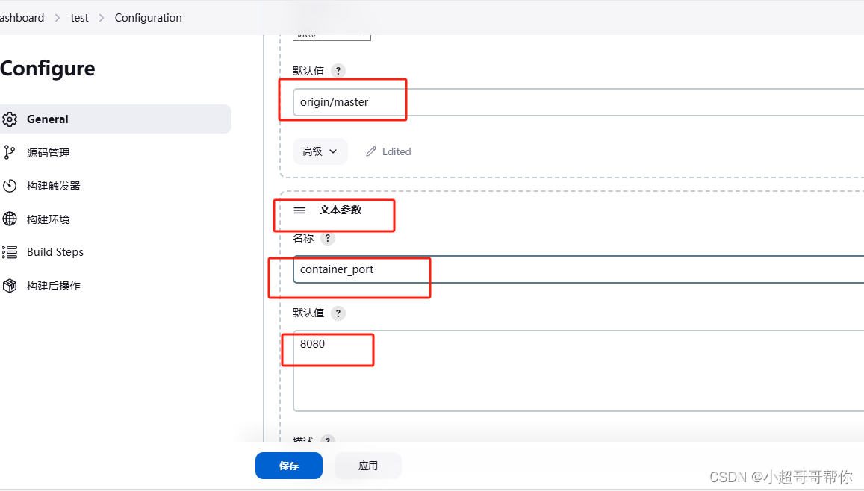
Task: Open the General settings gear icon
Action: [10, 119]
